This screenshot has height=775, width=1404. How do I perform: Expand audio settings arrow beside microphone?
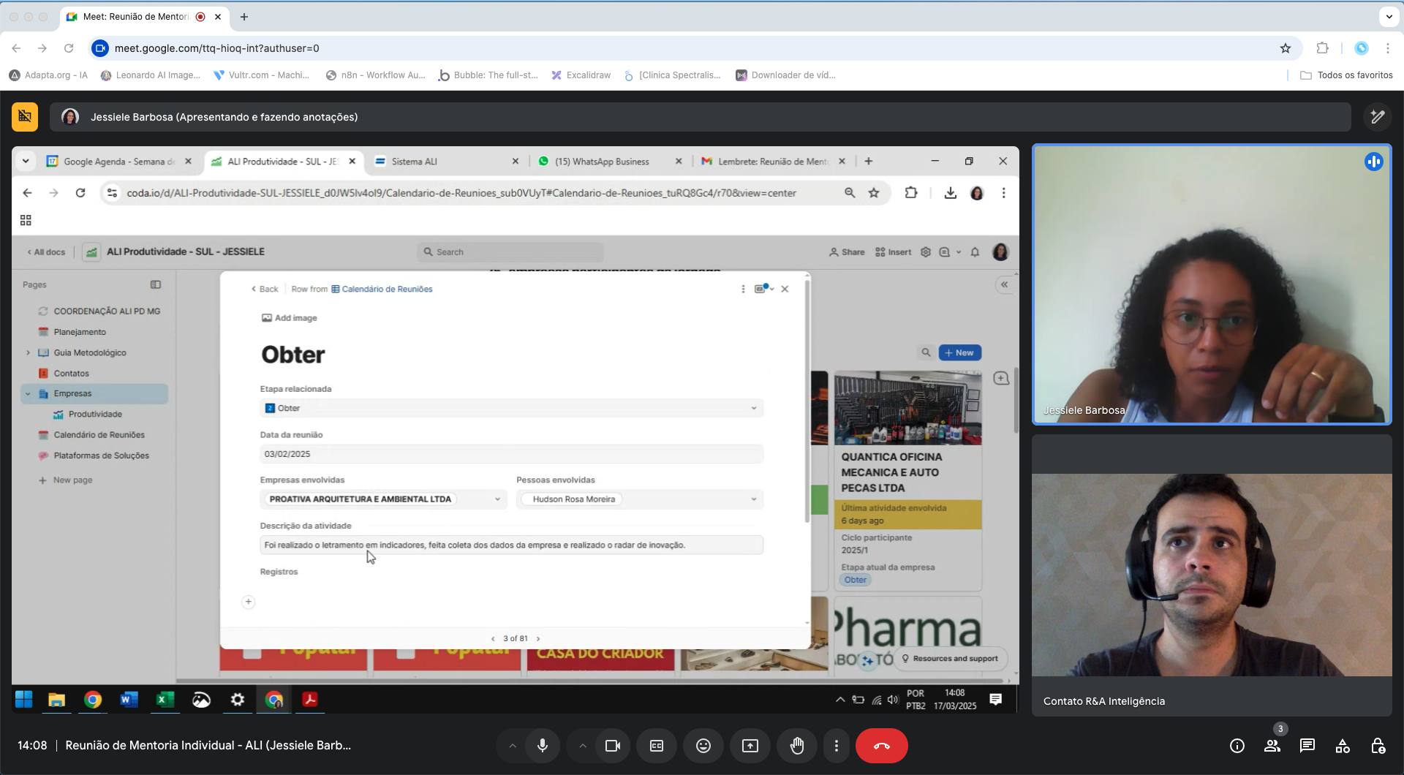(x=513, y=746)
